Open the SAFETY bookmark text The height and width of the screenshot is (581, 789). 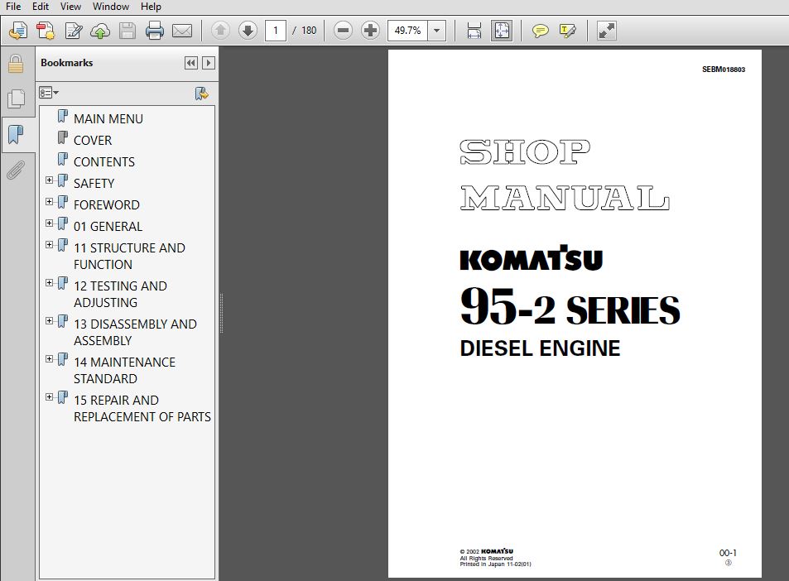[x=94, y=184]
